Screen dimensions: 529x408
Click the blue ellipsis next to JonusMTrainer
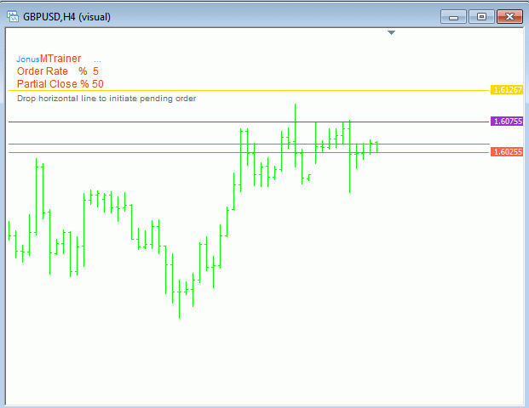[97, 61]
